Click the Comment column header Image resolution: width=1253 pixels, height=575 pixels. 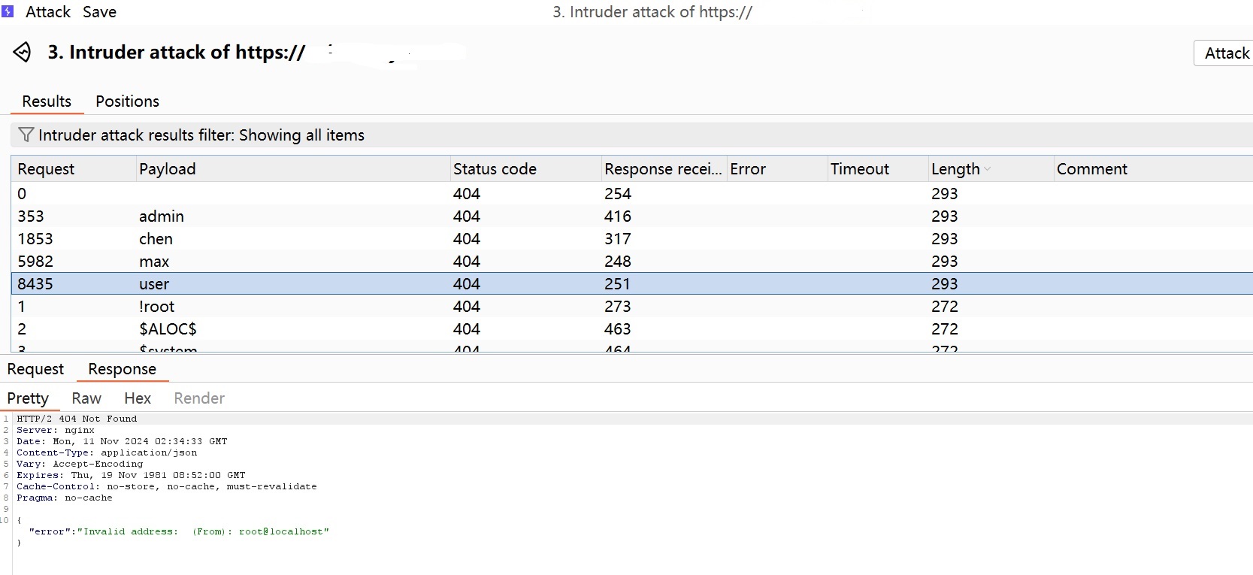pyautogui.click(x=1091, y=169)
